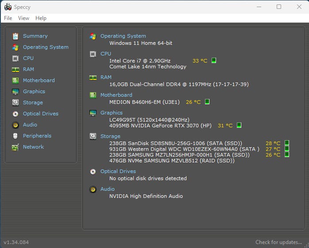This screenshot has height=248, width=309.
Task: Click the LC49G95T monitor resolution line
Action: [149, 120]
